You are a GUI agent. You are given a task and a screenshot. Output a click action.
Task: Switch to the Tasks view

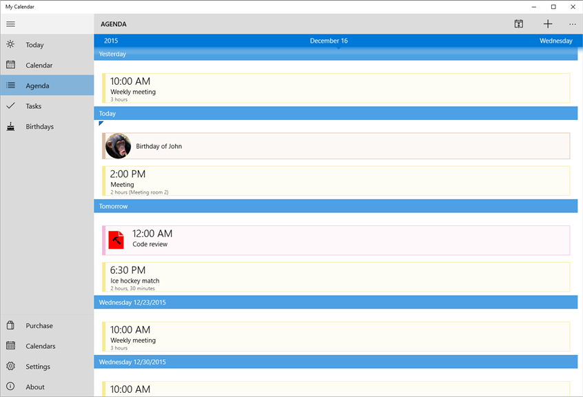47,106
